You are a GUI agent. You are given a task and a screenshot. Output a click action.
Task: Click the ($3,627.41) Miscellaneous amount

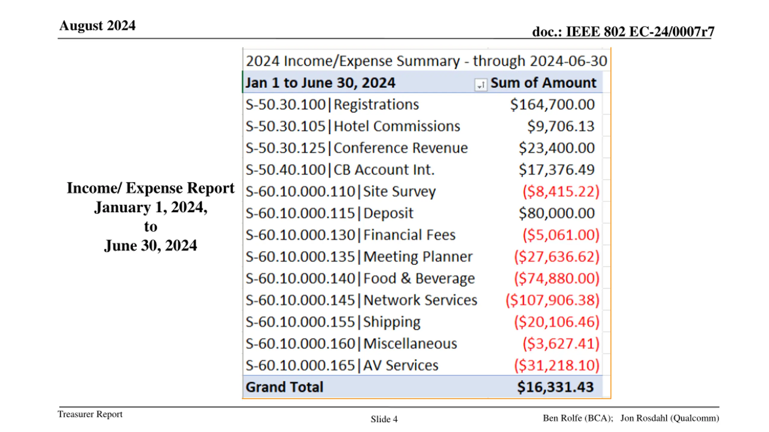[561, 344]
